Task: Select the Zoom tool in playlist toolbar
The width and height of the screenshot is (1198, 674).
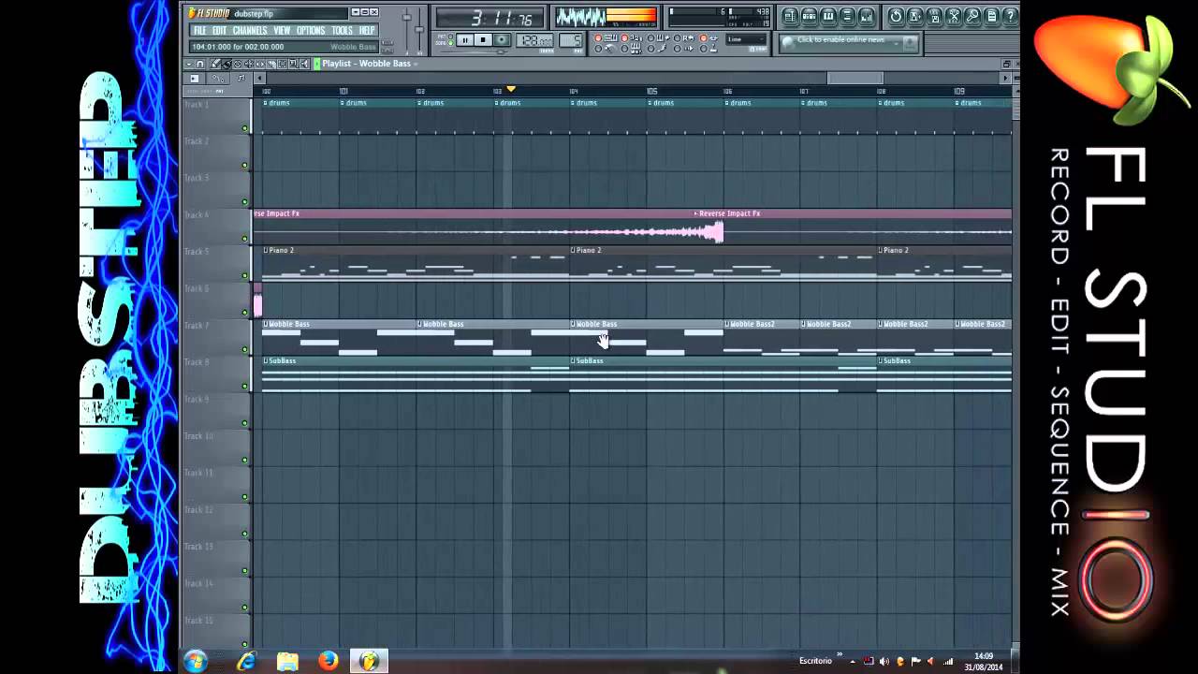Action: click(293, 64)
